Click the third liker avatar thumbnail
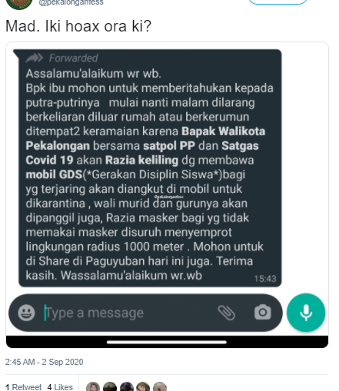Image resolution: width=339 pixels, height=391 pixels. 127,386
